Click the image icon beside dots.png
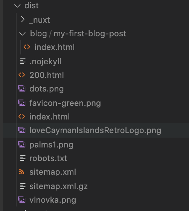 [x=22, y=88]
